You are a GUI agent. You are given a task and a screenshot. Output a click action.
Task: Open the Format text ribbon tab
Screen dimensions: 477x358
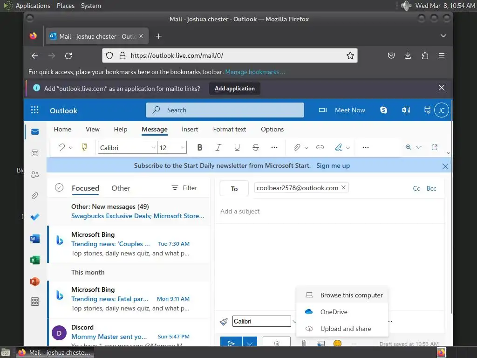pyautogui.click(x=229, y=129)
